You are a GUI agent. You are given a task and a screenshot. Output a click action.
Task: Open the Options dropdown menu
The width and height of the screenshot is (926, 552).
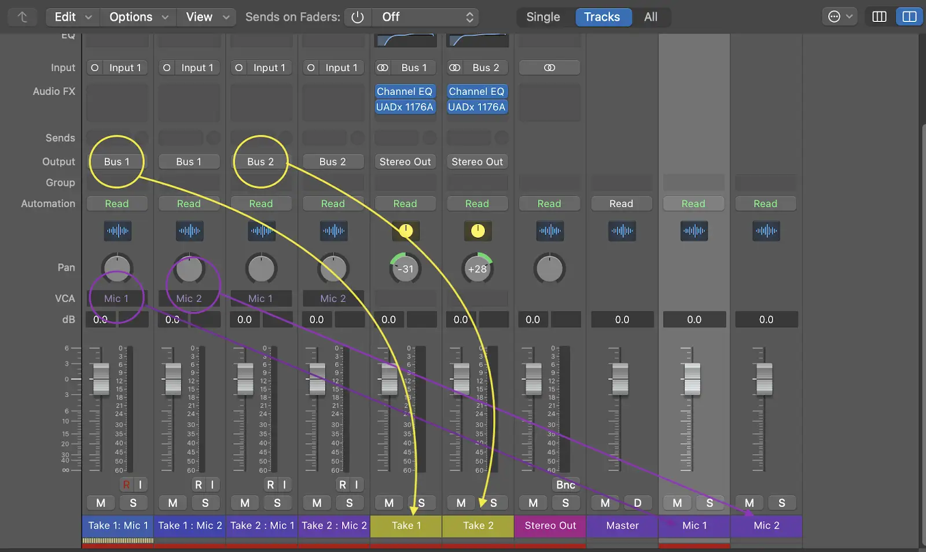coord(138,17)
